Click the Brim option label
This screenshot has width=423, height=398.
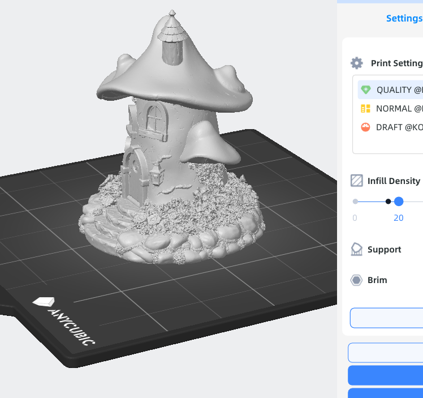377,280
